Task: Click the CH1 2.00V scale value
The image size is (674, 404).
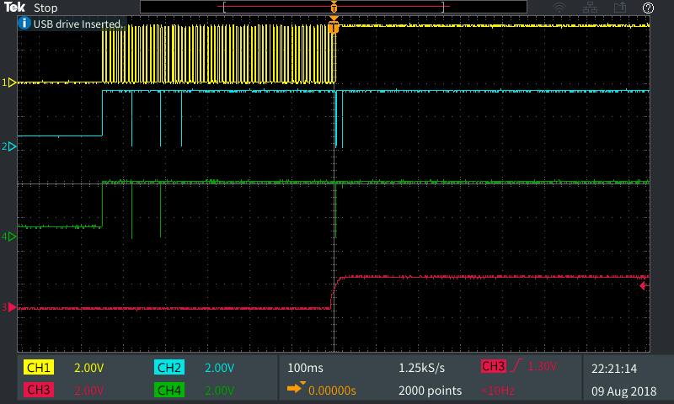Action: [89, 368]
